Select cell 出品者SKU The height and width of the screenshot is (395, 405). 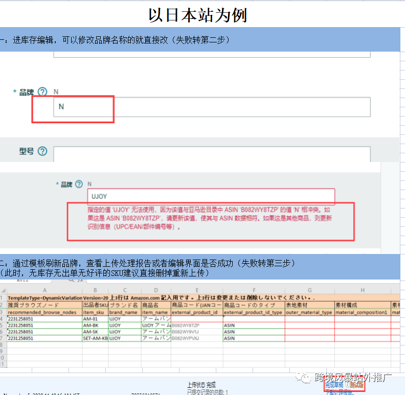coord(95,305)
